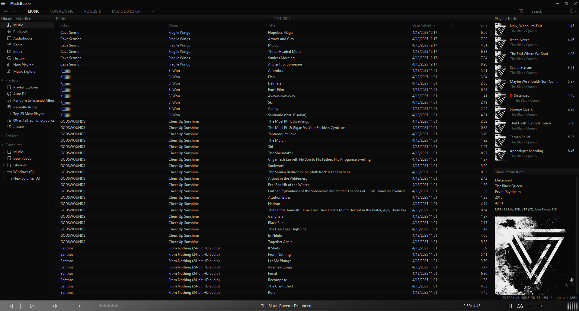Sort tracks by the Date Added column
The width and height of the screenshot is (579, 311).
click(x=431, y=25)
